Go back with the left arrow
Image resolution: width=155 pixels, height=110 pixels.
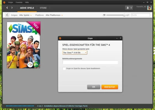tap(7, 8)
